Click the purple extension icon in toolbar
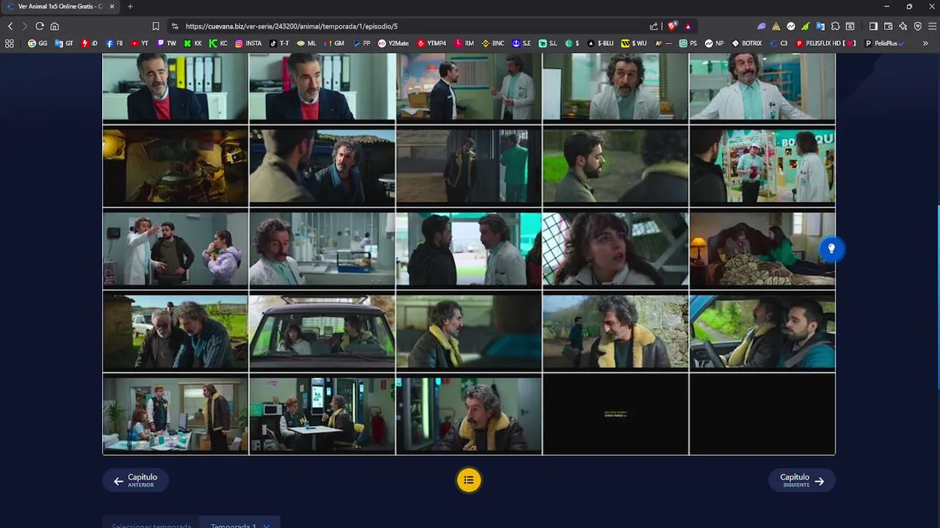 (762, 26)
